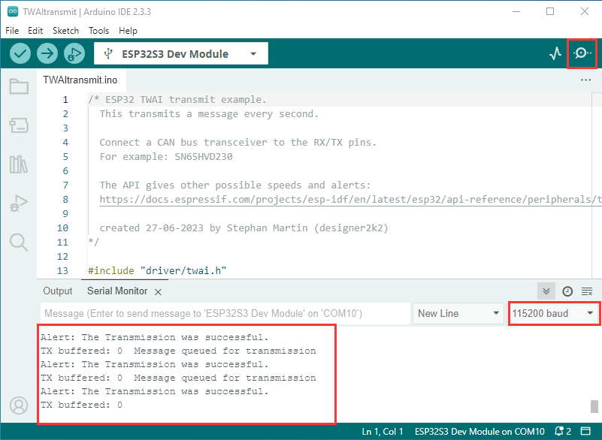Click the 'Connect a CAN bus transceiver' comment line

[237, 143]
